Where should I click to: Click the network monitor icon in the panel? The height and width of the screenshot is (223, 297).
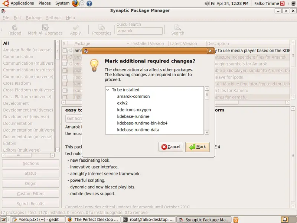pyautogui.click(x=293, y=3)
